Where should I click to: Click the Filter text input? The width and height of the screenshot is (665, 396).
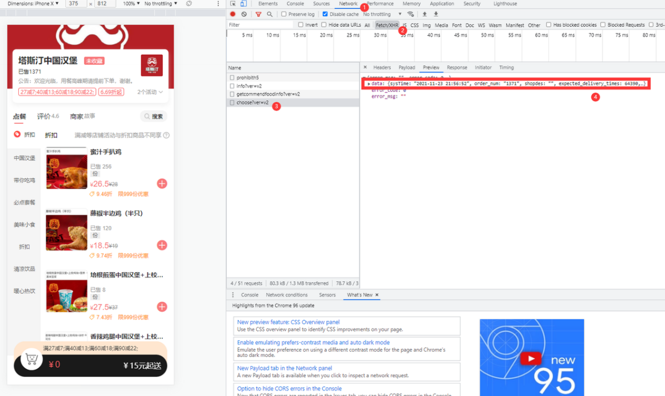point(260,25)
